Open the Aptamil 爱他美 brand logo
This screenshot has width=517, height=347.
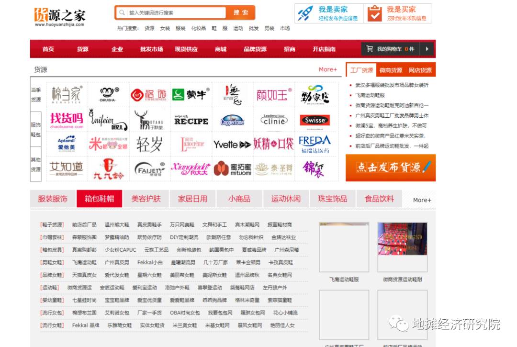(67, 144)
